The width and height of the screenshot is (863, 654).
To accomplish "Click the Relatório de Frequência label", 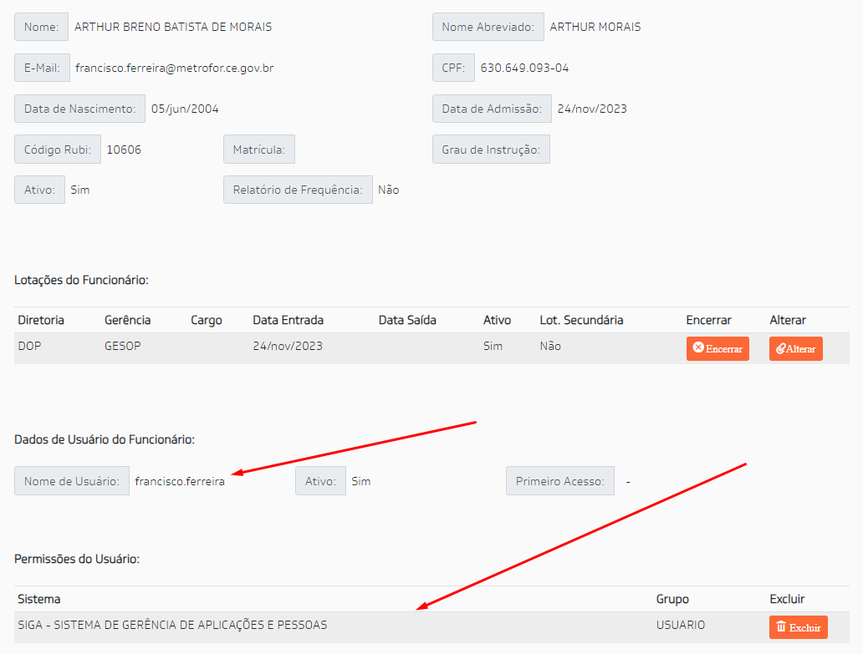I will [x=298, y=190].
